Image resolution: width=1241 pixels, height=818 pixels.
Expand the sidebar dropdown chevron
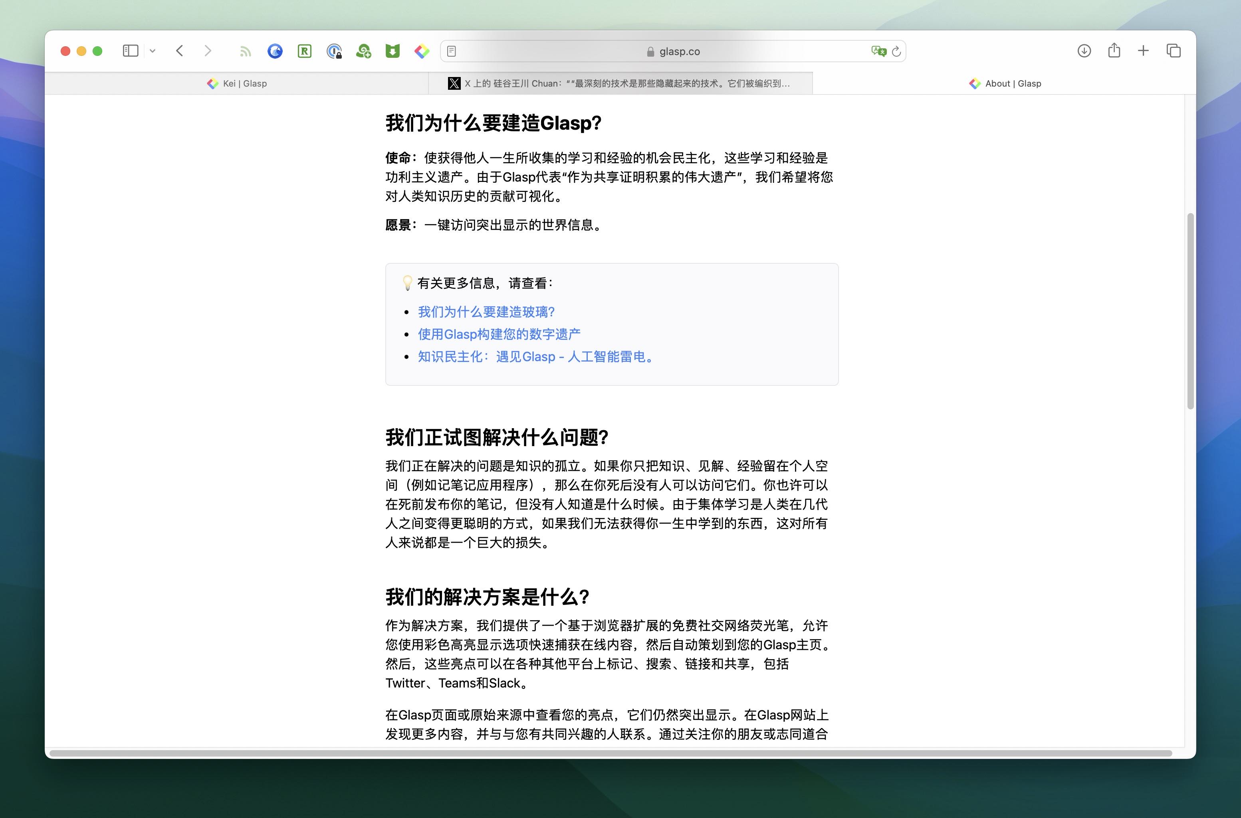[153, 51]
